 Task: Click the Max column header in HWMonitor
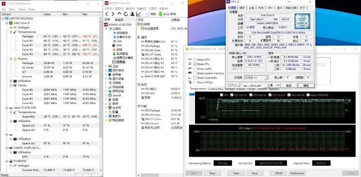(91, 14)
